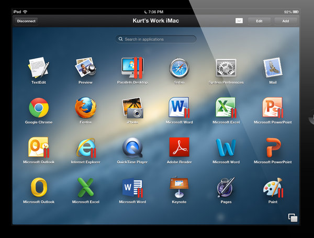The width and height of the screenshot is (314, 238).
Task: Open the green X Microsoft Excel icon
Action: click(85, 187)
